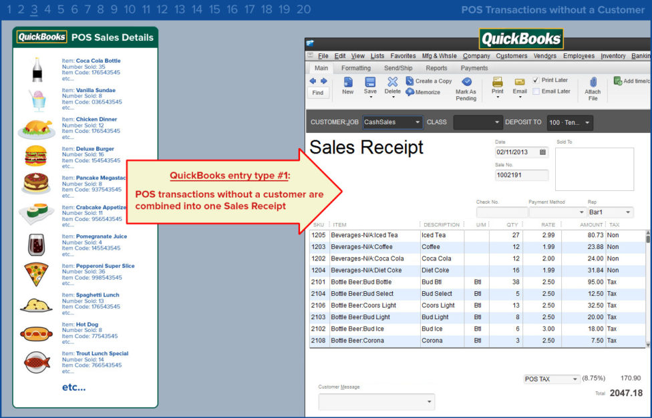Click the Trout Lunch Special image
The image size is (652, 418).
click(x=37, y=363)
